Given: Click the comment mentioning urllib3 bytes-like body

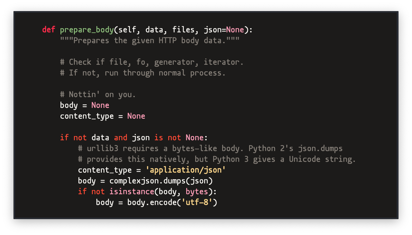Looking at the screenshot, I should coord(210,149).
